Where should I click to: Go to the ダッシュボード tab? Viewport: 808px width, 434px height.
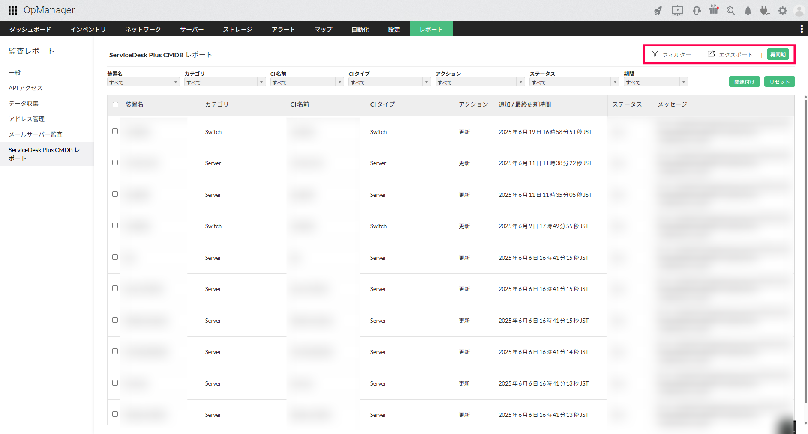click(x=30, y=29)
